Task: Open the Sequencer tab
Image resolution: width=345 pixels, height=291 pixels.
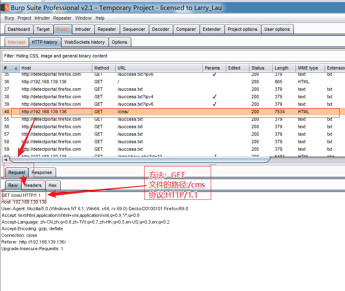Action: click(134, 29)
